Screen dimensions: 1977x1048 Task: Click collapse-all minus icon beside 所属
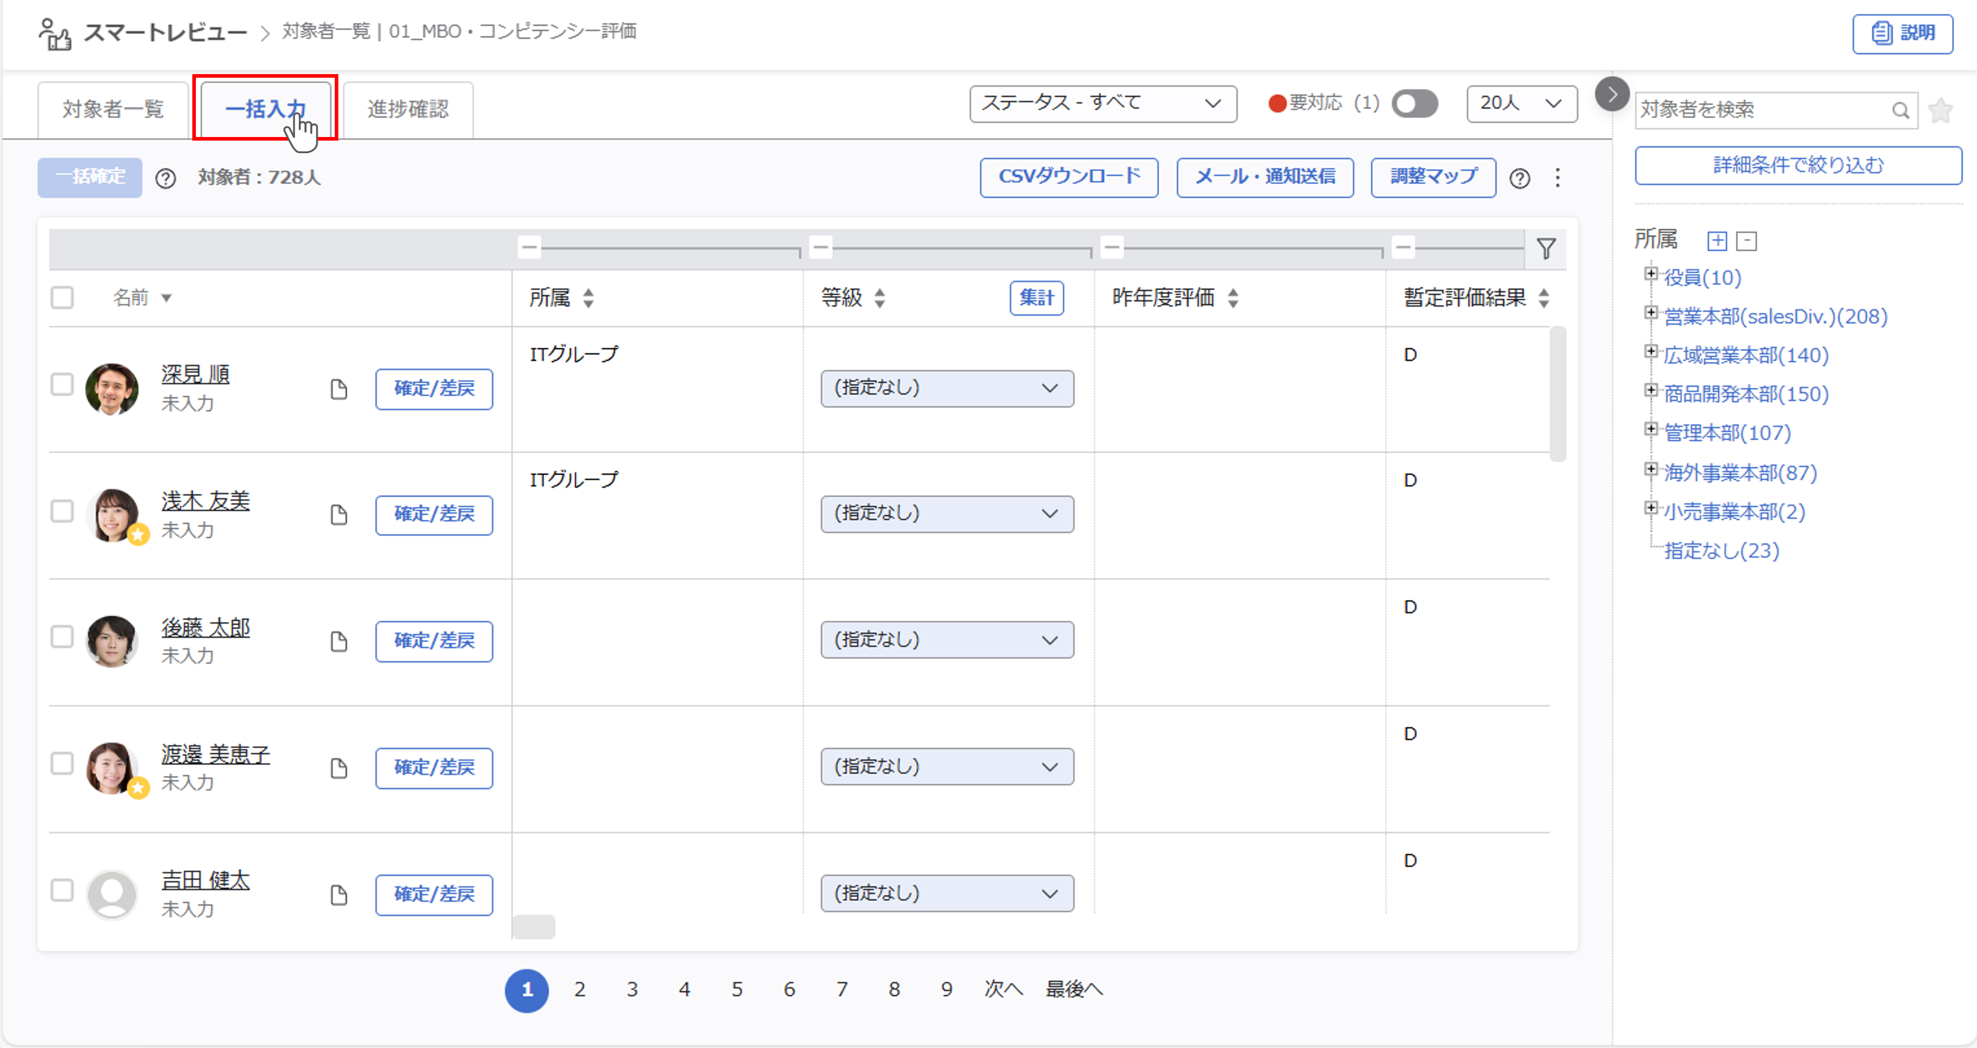(x=1747, y=241)
